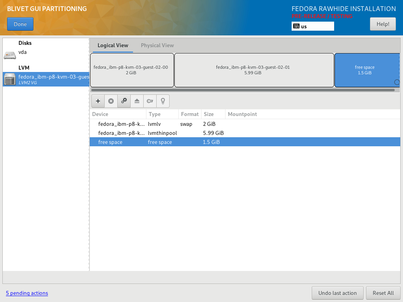
Task: Click the Type column header
Action: coord(163,114)
